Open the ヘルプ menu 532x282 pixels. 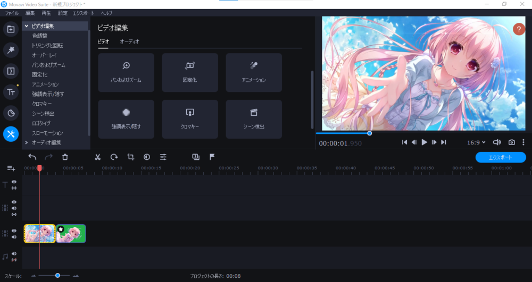(x=106, y=13)
